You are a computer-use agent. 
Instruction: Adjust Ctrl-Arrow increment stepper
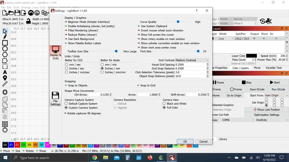110,94
